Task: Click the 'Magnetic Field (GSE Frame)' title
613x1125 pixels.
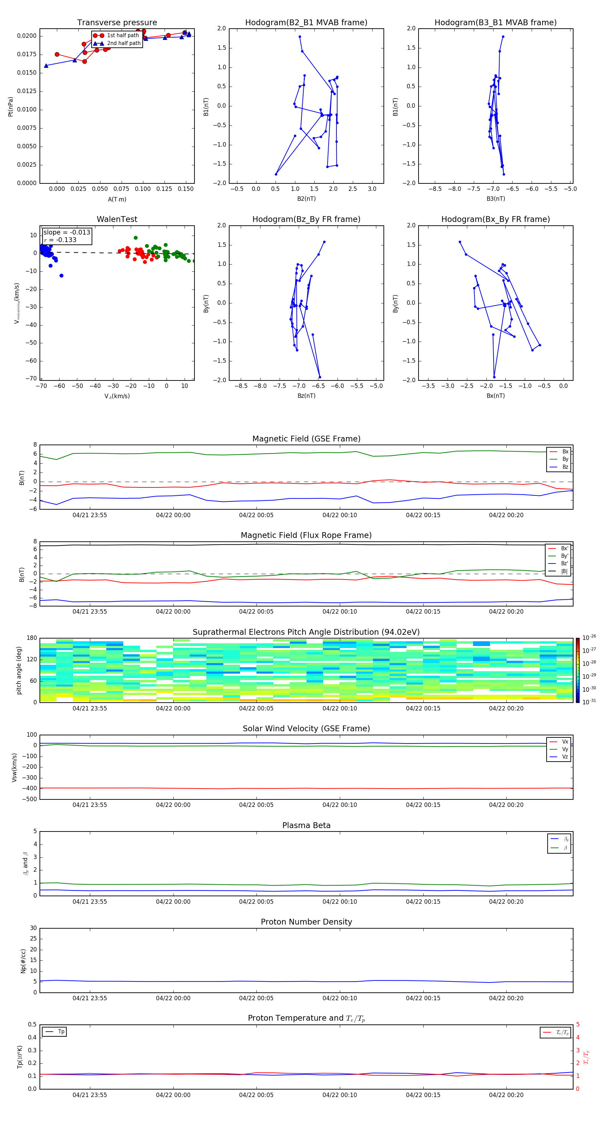Action: point(306,439)
